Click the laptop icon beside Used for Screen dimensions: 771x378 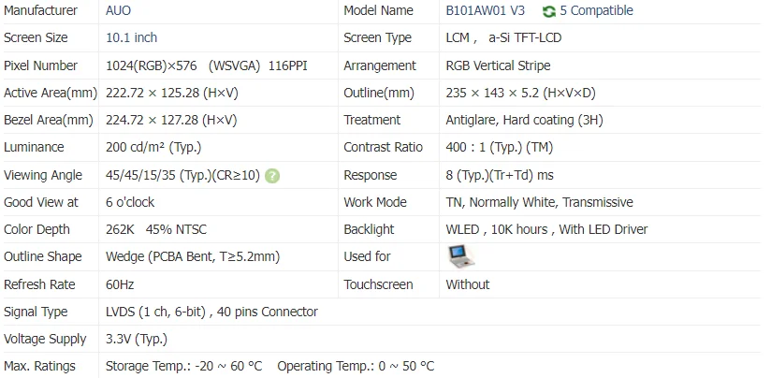pos(461,255)
